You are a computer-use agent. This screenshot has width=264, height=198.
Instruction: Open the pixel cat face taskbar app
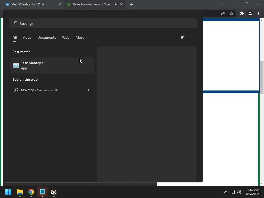coord(54,192)
